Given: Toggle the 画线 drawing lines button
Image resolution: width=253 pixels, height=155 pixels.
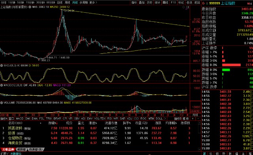Looking at the screenshot, I should [x=165, y=2].
